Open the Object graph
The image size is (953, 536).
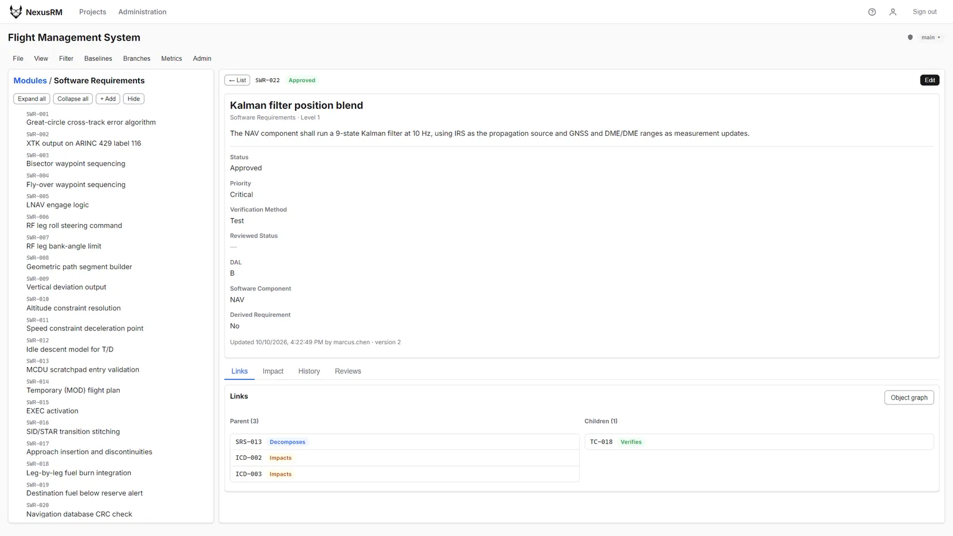point(909,398)
